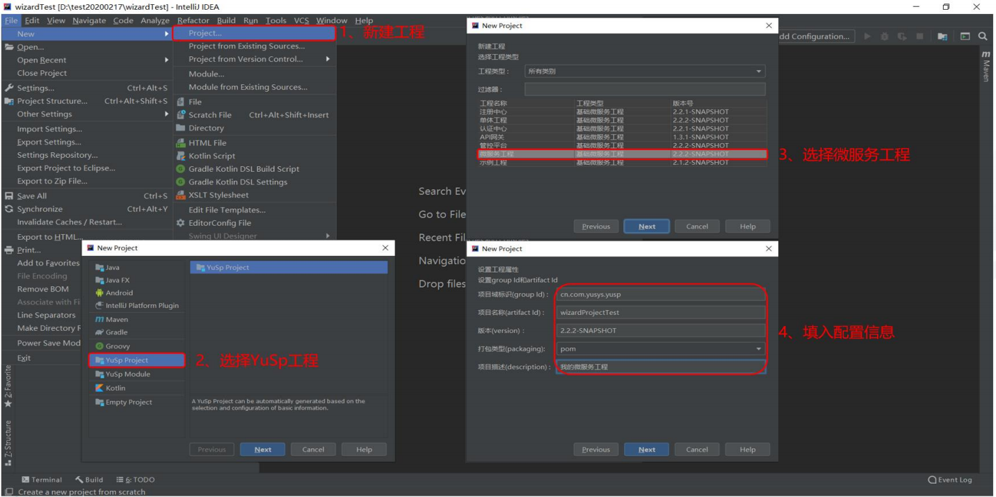Choose Android from the project type list

point(119,293)
